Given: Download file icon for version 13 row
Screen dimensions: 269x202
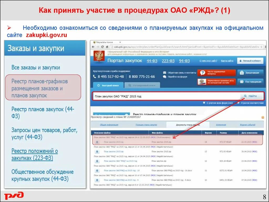Looking at the screenshot, I should tap(97, 152).
